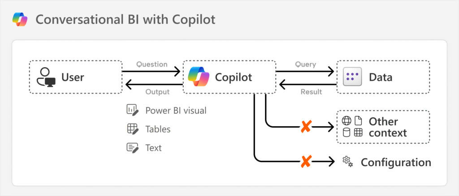Click the Copilot icon inside the center box
This screenshot has height=196, width=459.
[199, 77]
